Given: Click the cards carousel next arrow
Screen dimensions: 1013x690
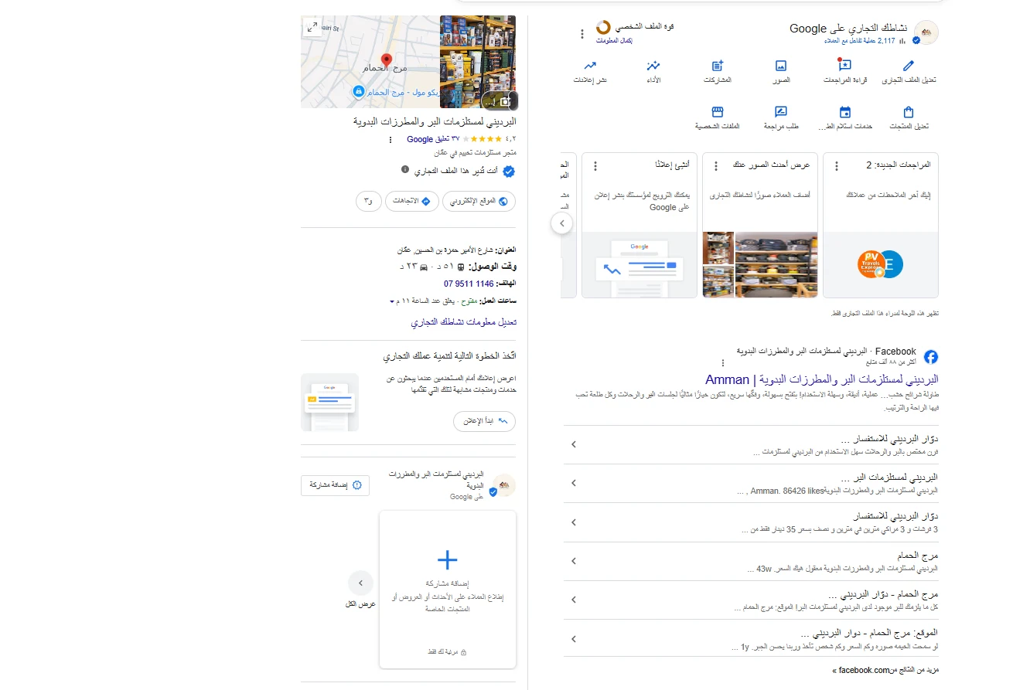Looking at the screenshot, I should [x=562, y=224].
